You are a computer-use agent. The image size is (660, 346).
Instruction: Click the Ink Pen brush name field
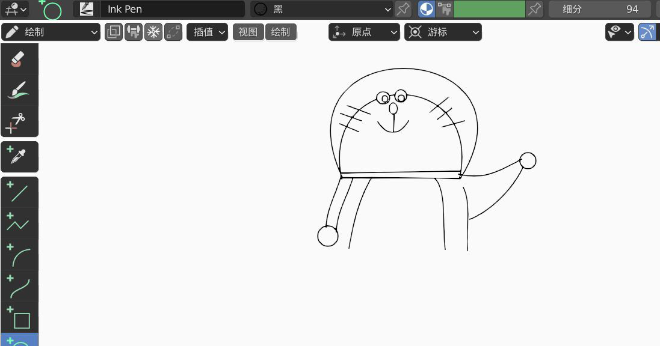173,9
